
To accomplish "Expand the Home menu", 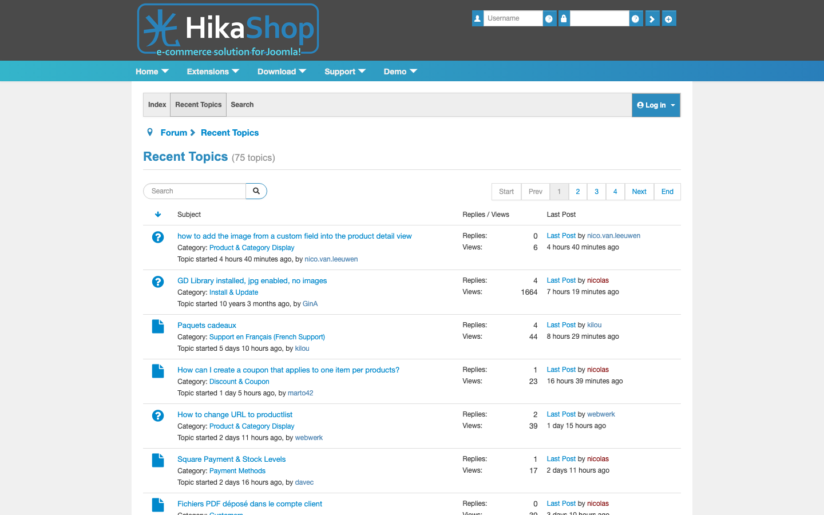I will coord(152,72).
